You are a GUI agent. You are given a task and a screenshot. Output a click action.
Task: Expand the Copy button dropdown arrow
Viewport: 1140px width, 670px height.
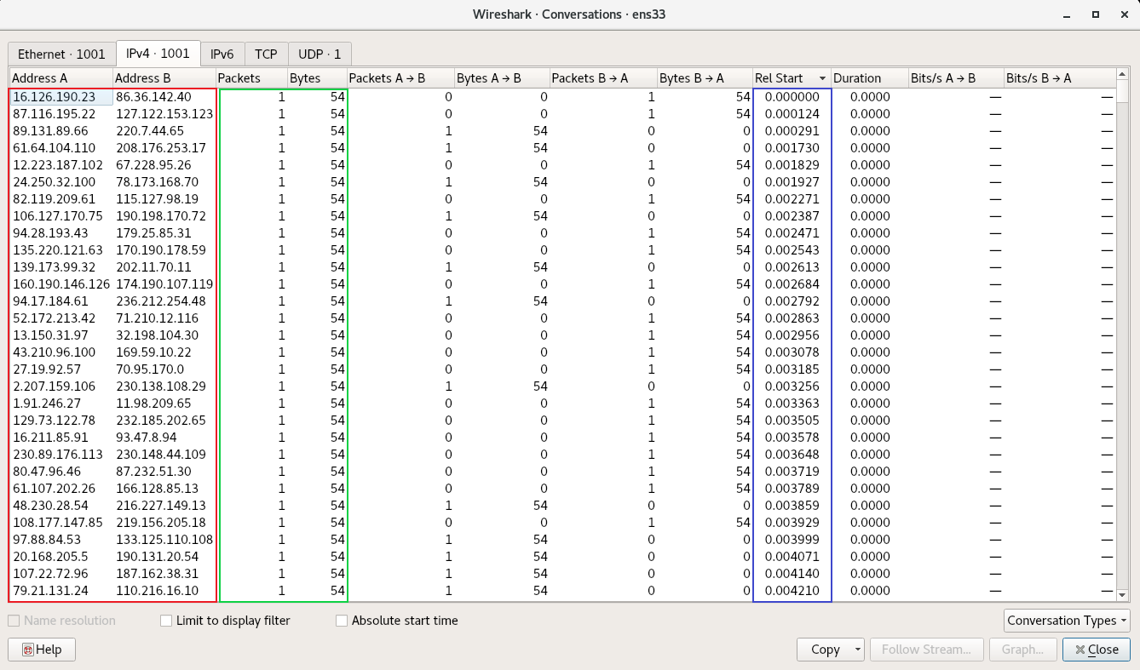coord(855,650)
